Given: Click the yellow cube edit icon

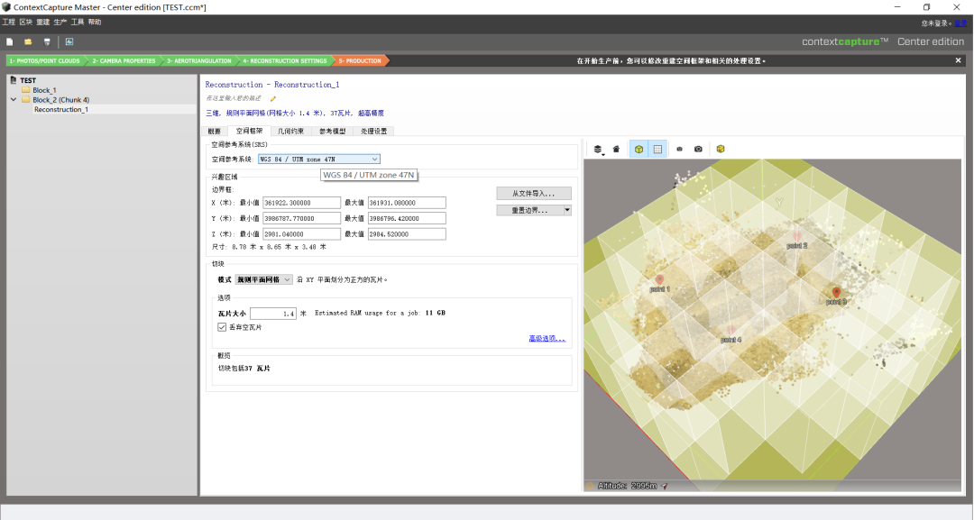Looking at the screenshot, I should coord(721,149).
